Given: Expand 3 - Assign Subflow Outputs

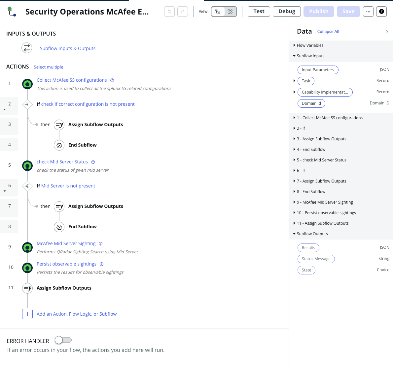Looking at the screenshot, I should pyautogui.click(x=294, y=139).
